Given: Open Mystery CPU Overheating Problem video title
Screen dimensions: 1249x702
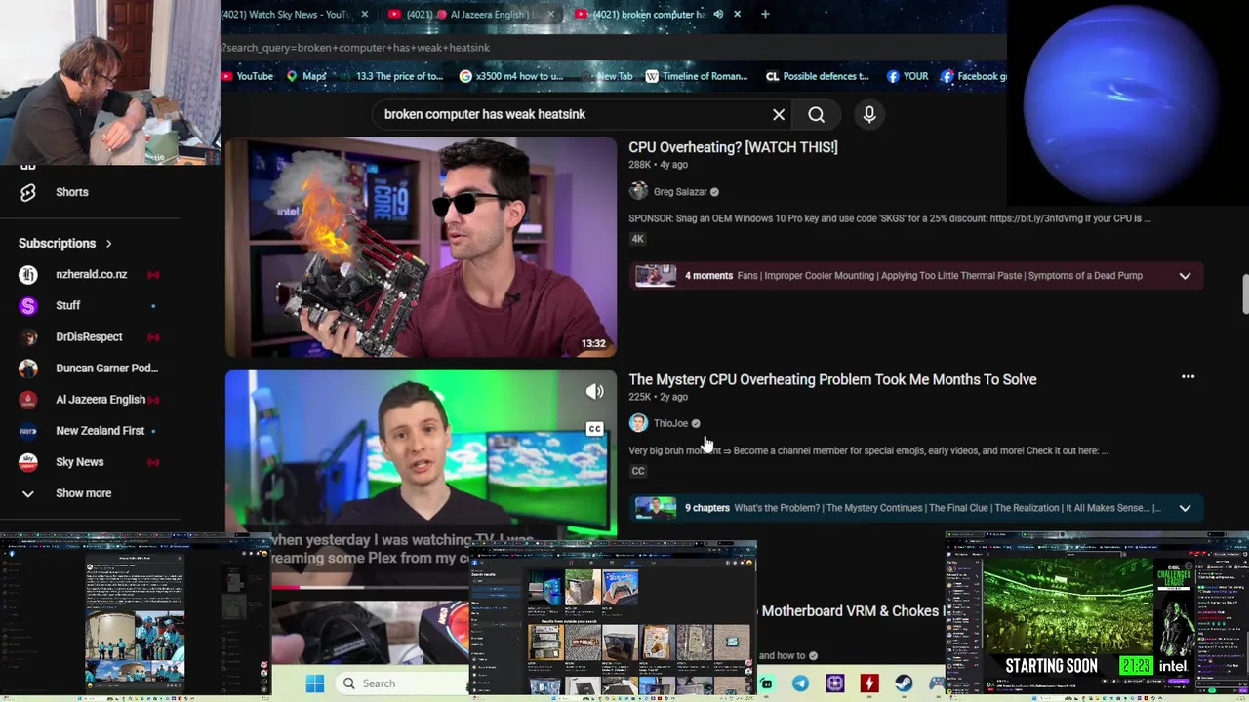Looking at the screenshot, I should click(x=832, y=379).
